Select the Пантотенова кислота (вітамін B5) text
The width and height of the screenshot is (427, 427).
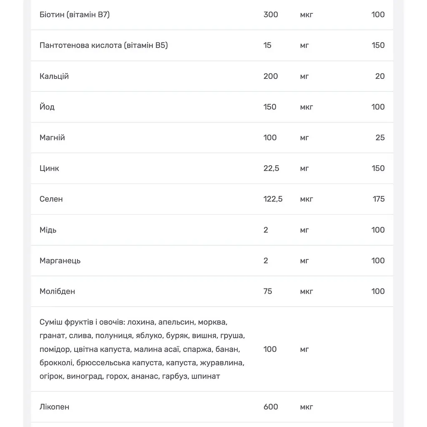point(103,45)
